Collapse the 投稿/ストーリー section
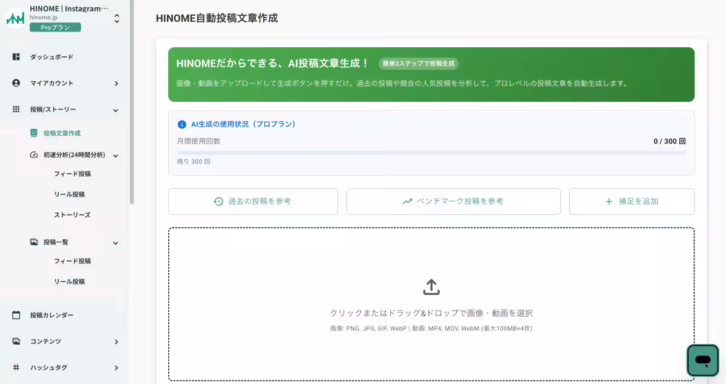The width and height of the screenshot is (726, 384). [116, 110]
